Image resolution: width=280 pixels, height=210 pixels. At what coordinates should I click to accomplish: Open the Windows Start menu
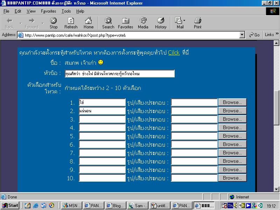(10, 205)
